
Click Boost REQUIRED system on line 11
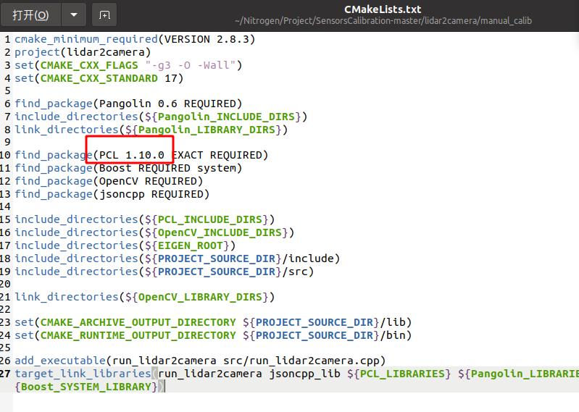(167, 168)
